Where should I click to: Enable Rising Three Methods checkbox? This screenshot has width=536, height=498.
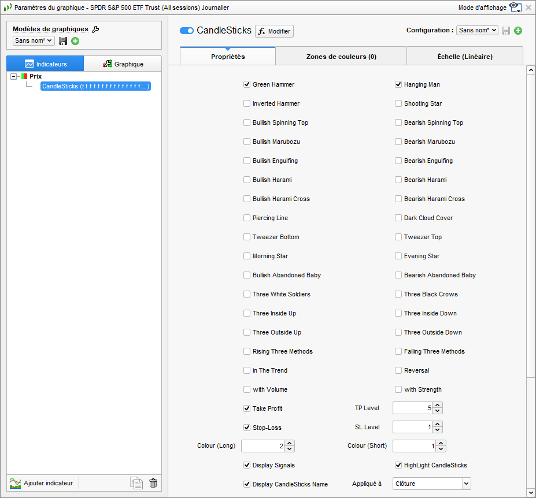point(247,351)
